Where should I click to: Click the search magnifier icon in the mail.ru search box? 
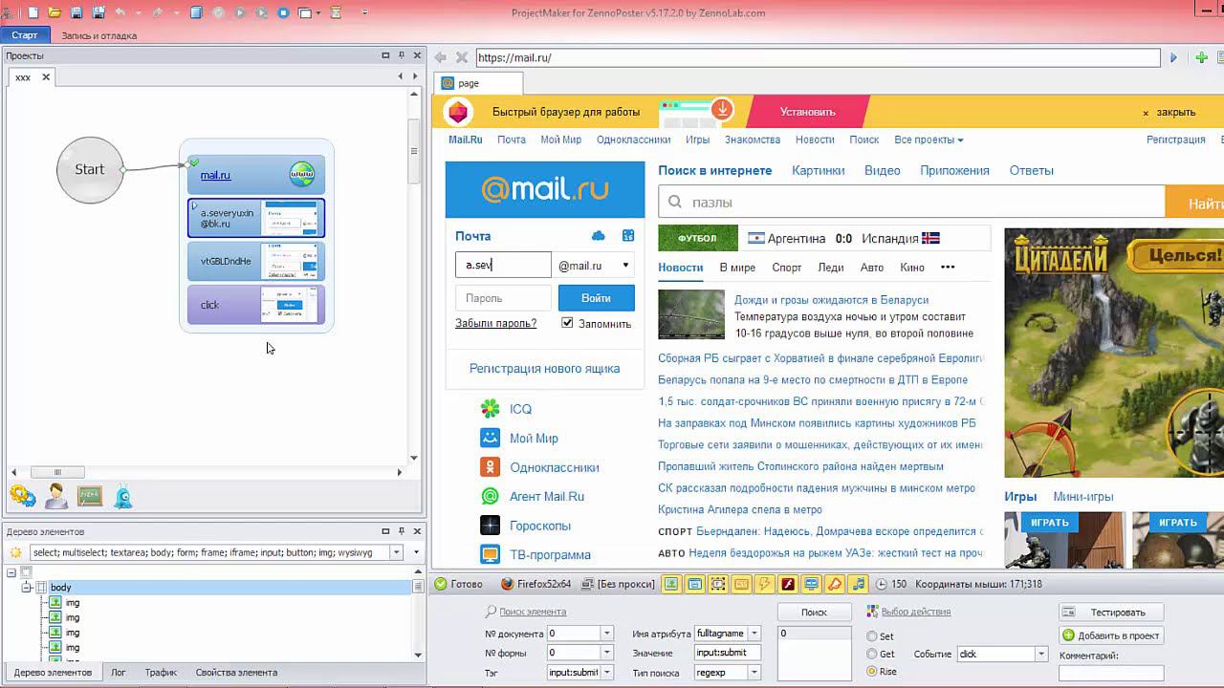(675, 203)
